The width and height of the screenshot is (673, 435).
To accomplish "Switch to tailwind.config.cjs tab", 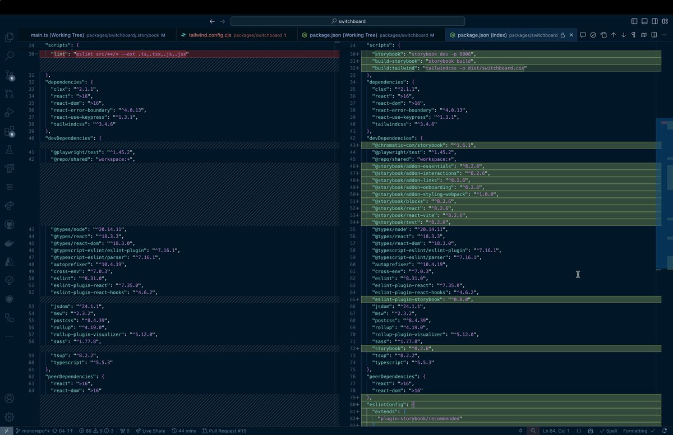I will (x=236, y=35).
